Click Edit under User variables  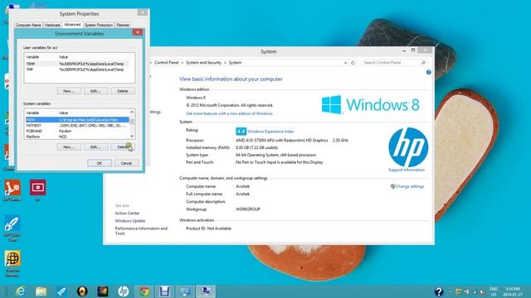95,91
